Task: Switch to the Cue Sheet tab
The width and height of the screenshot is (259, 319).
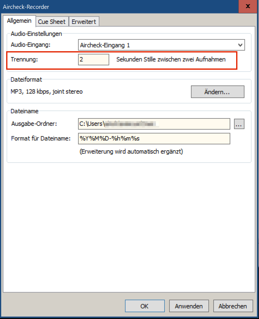Action: pos(52,22)
